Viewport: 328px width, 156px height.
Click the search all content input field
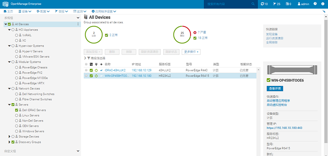point(228,4)
